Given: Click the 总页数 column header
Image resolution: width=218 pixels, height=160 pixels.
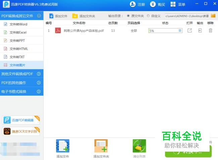Looking at the screenshot, I should pyautogui.click(x=113, y=23).
